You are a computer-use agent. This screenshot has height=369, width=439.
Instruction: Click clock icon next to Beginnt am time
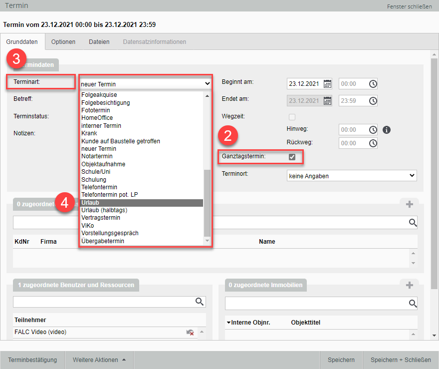(x=373, y=84)
